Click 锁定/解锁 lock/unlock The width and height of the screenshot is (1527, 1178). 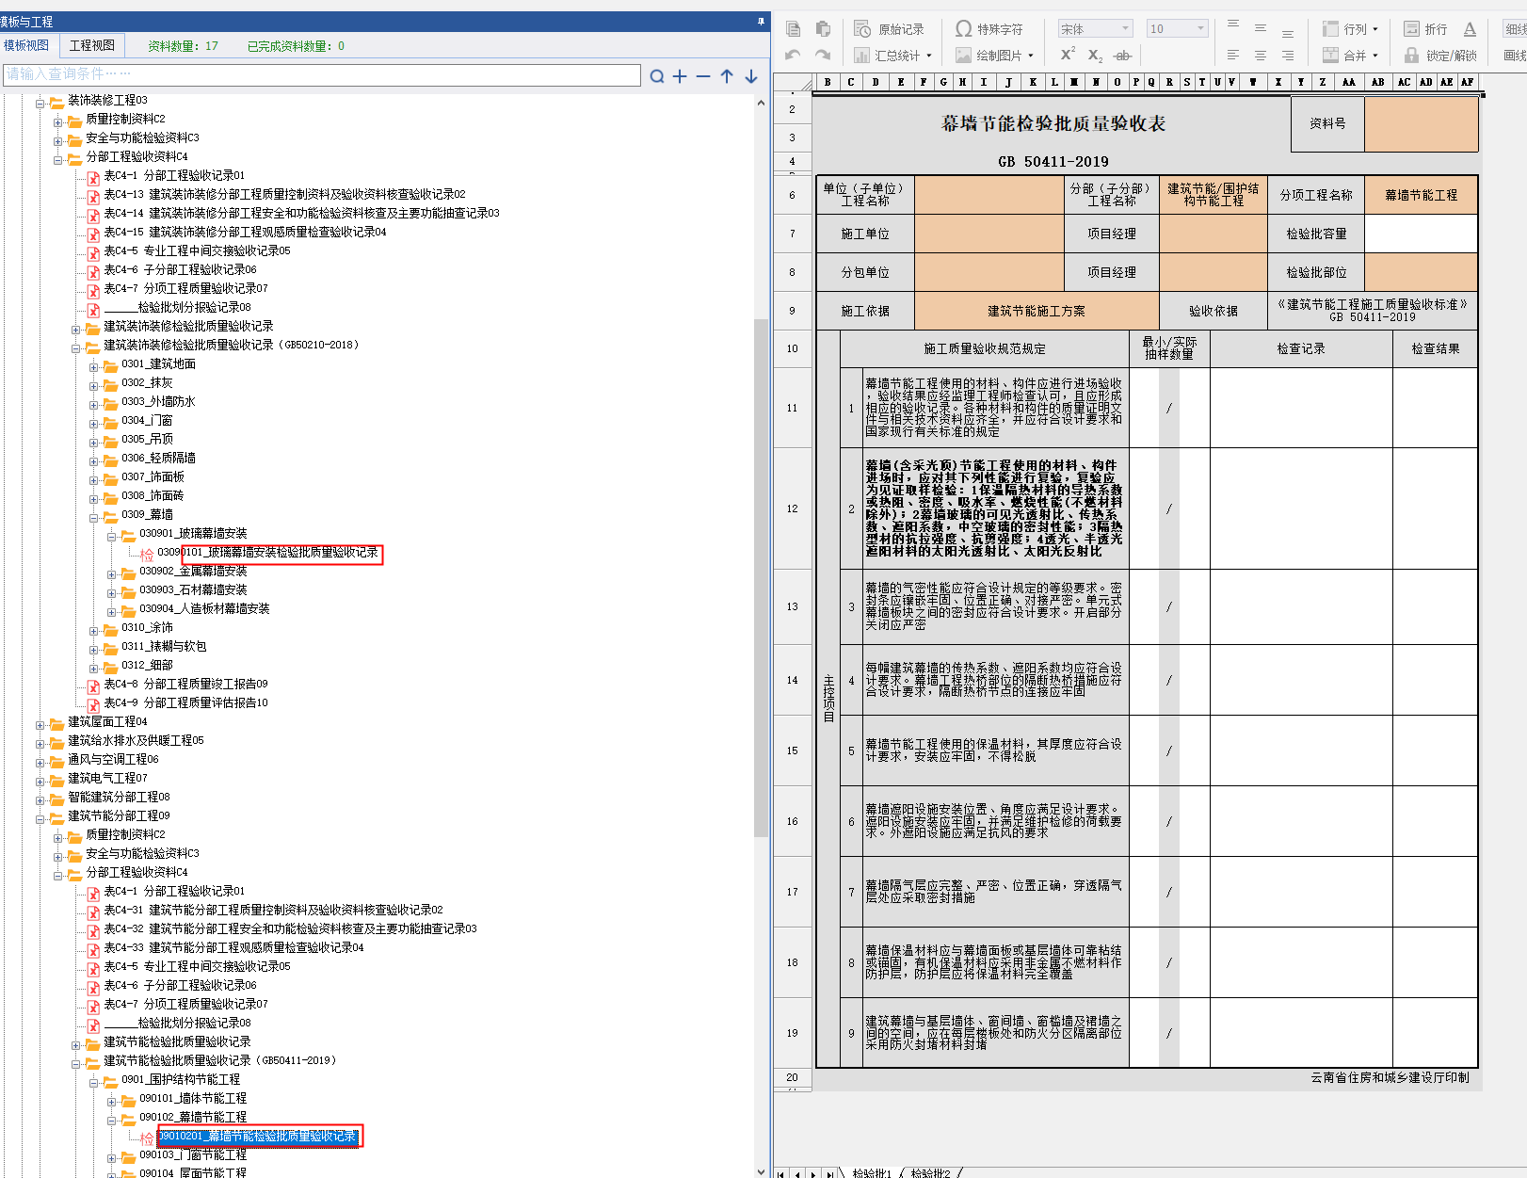[x=1440, y=56]
